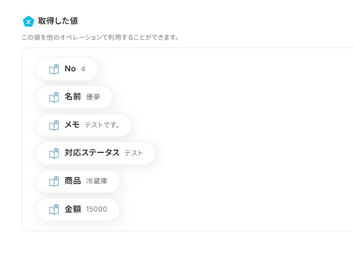Click the 取得した値 section heading
353x256 pixels.
(58, 21)
